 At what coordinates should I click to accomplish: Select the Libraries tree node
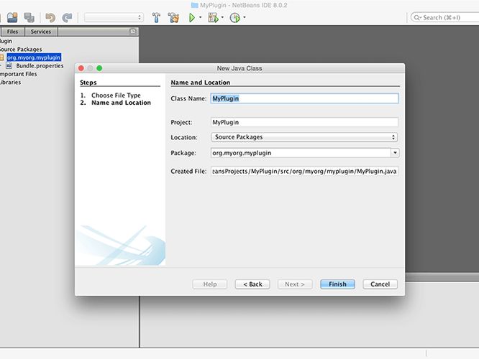coord(10,83)
